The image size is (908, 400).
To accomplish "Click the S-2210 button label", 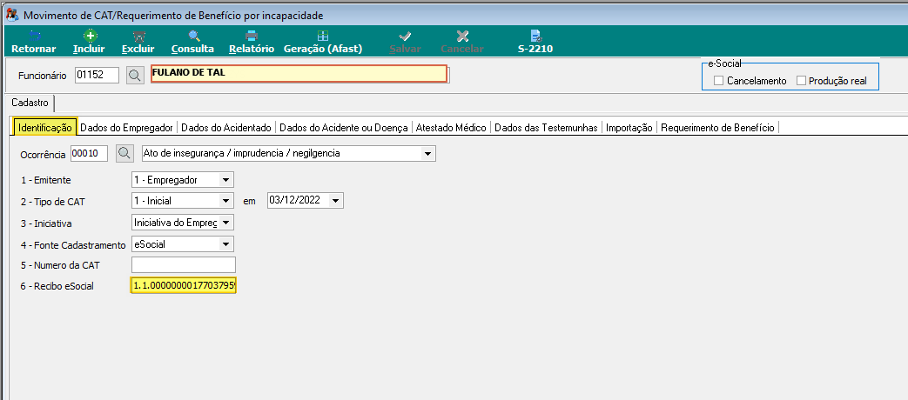I will (535, 49).
